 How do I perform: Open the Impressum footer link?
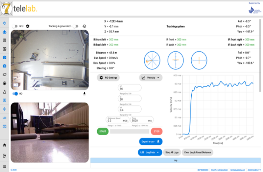(203, 170)
